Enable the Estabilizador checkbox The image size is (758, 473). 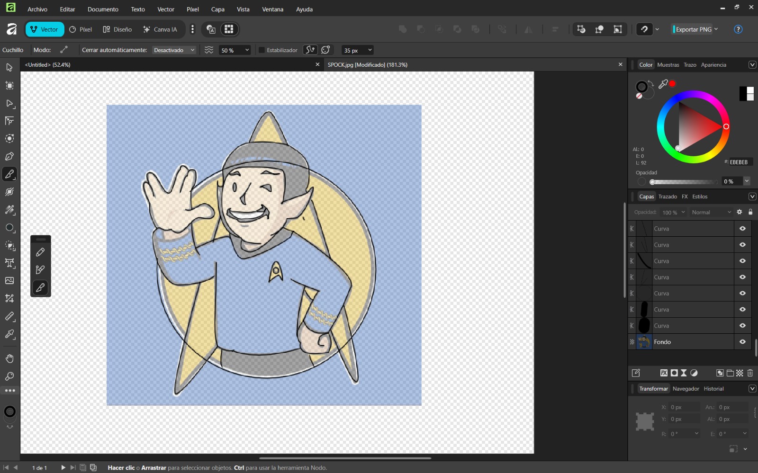click(262, 50)
